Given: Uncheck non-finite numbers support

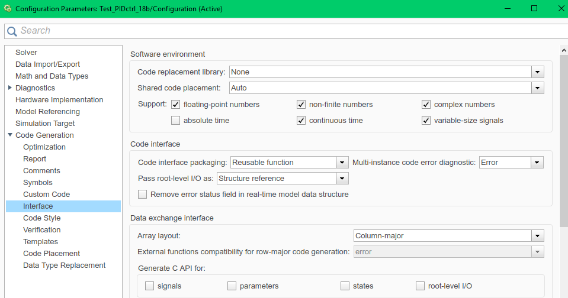Looking at the screenshot, I should (301, 105).
